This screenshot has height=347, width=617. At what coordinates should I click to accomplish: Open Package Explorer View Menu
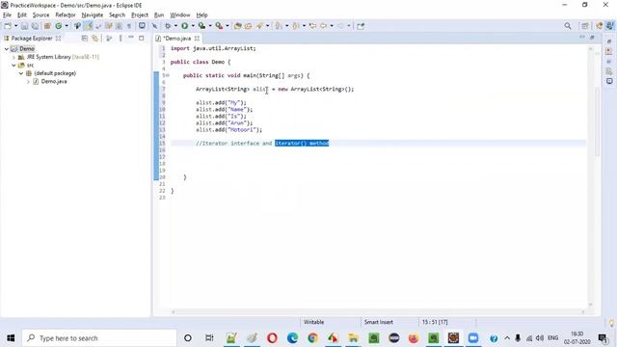click(121, 39)
